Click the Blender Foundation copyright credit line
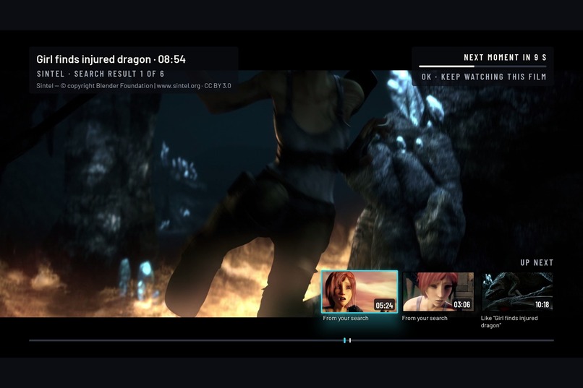 [134, 86]
